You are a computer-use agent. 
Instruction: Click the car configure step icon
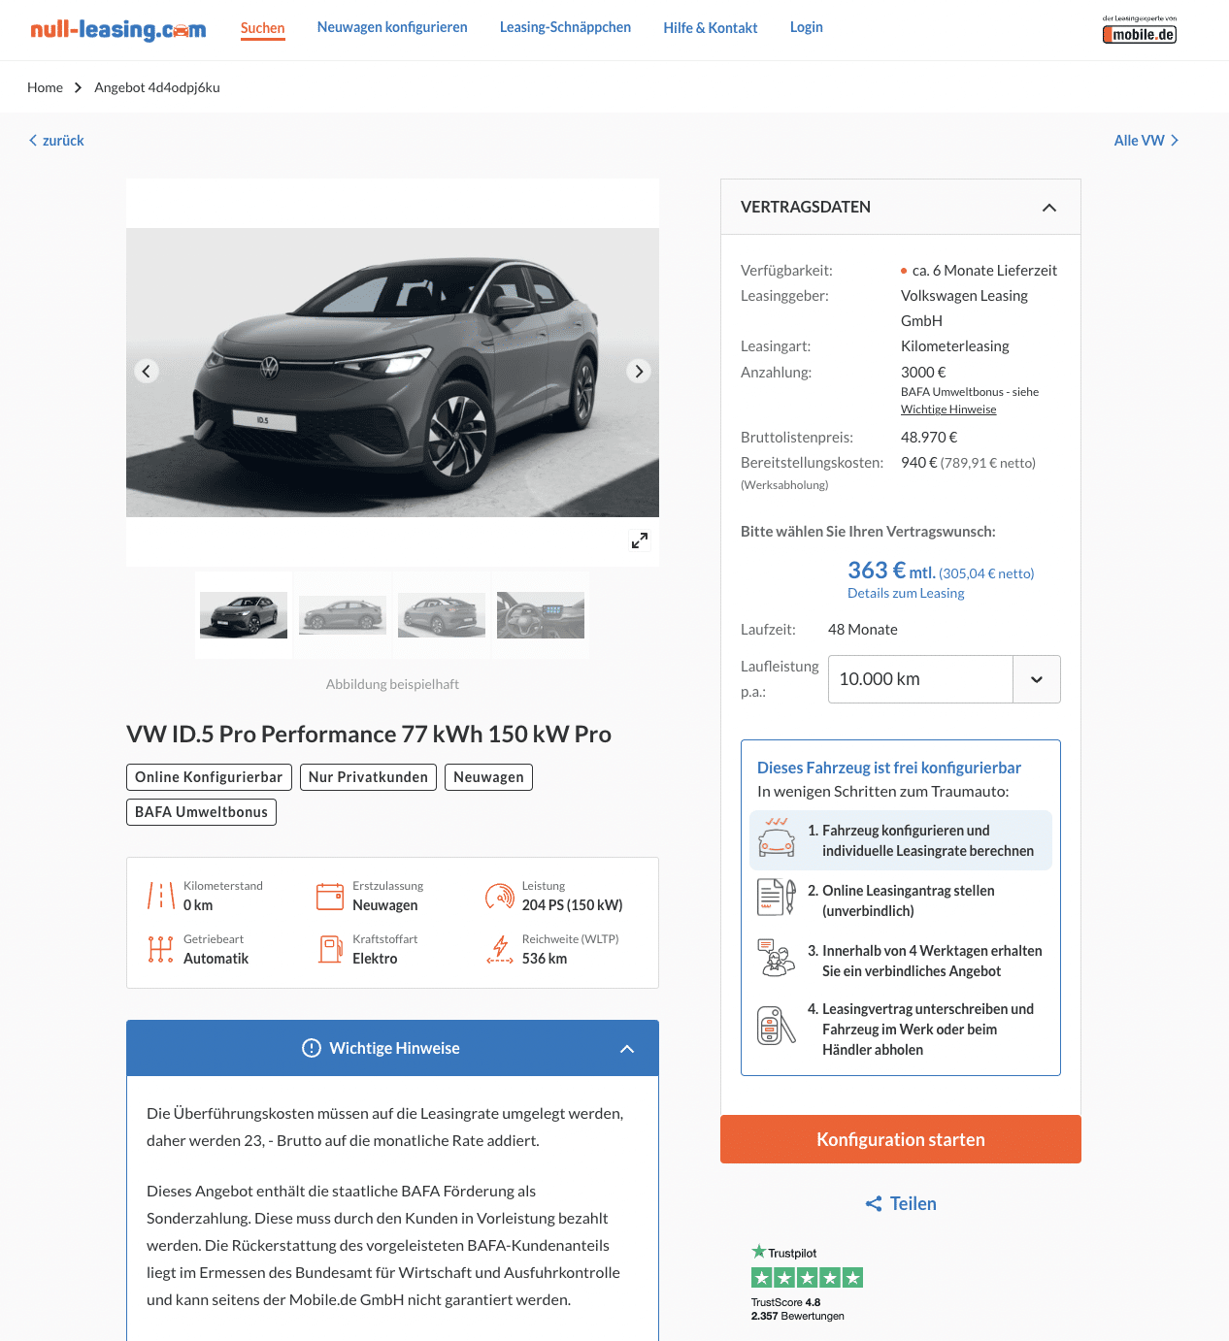pyautogui.click(x=777, y=837)
